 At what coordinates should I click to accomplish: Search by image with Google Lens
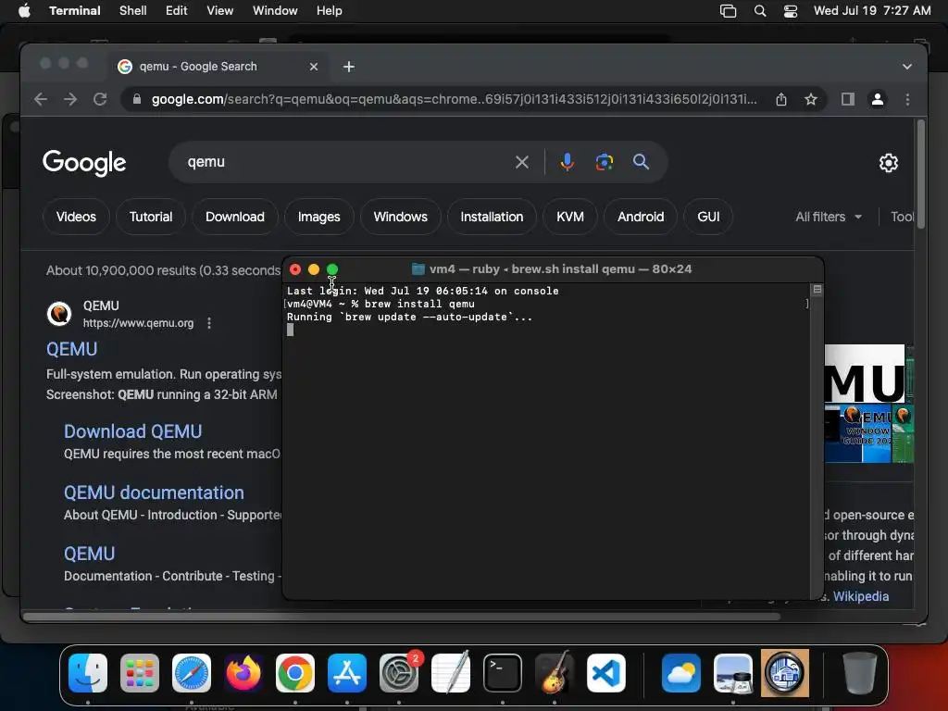(x=604, y=162)
